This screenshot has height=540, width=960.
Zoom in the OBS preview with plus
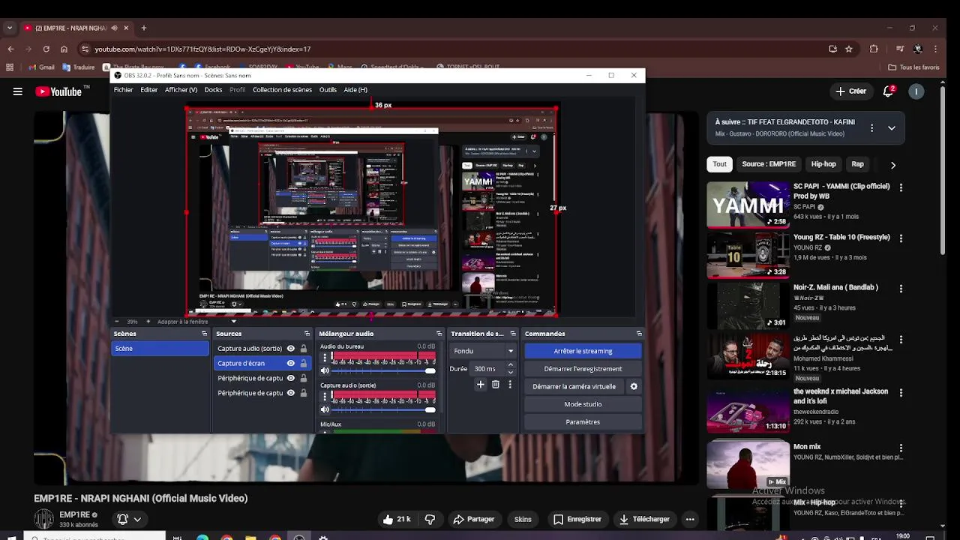tap(148, 321)
